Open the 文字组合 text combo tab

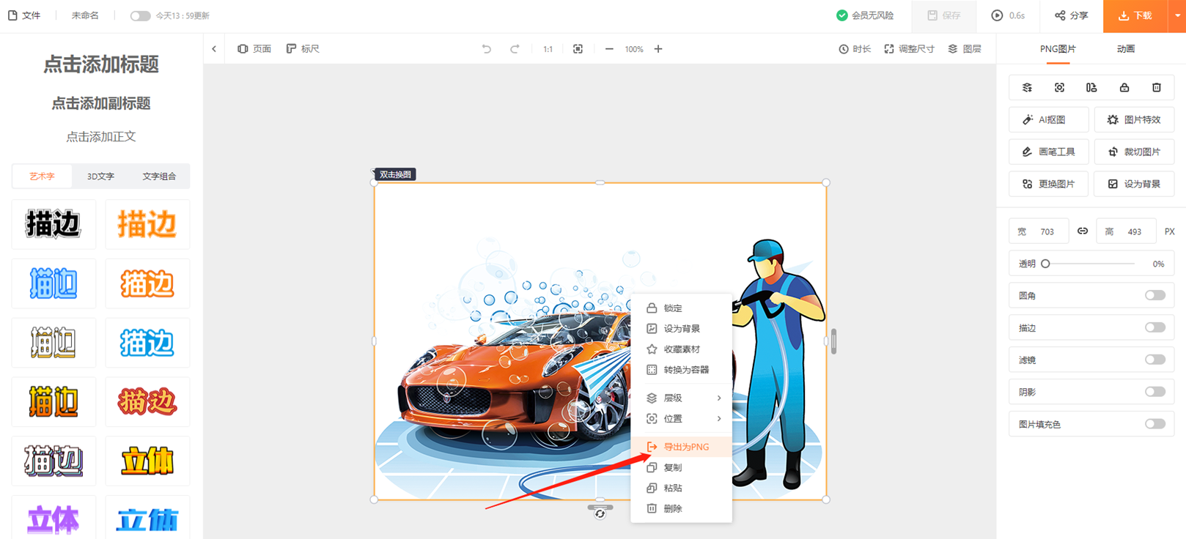[159, 176]
